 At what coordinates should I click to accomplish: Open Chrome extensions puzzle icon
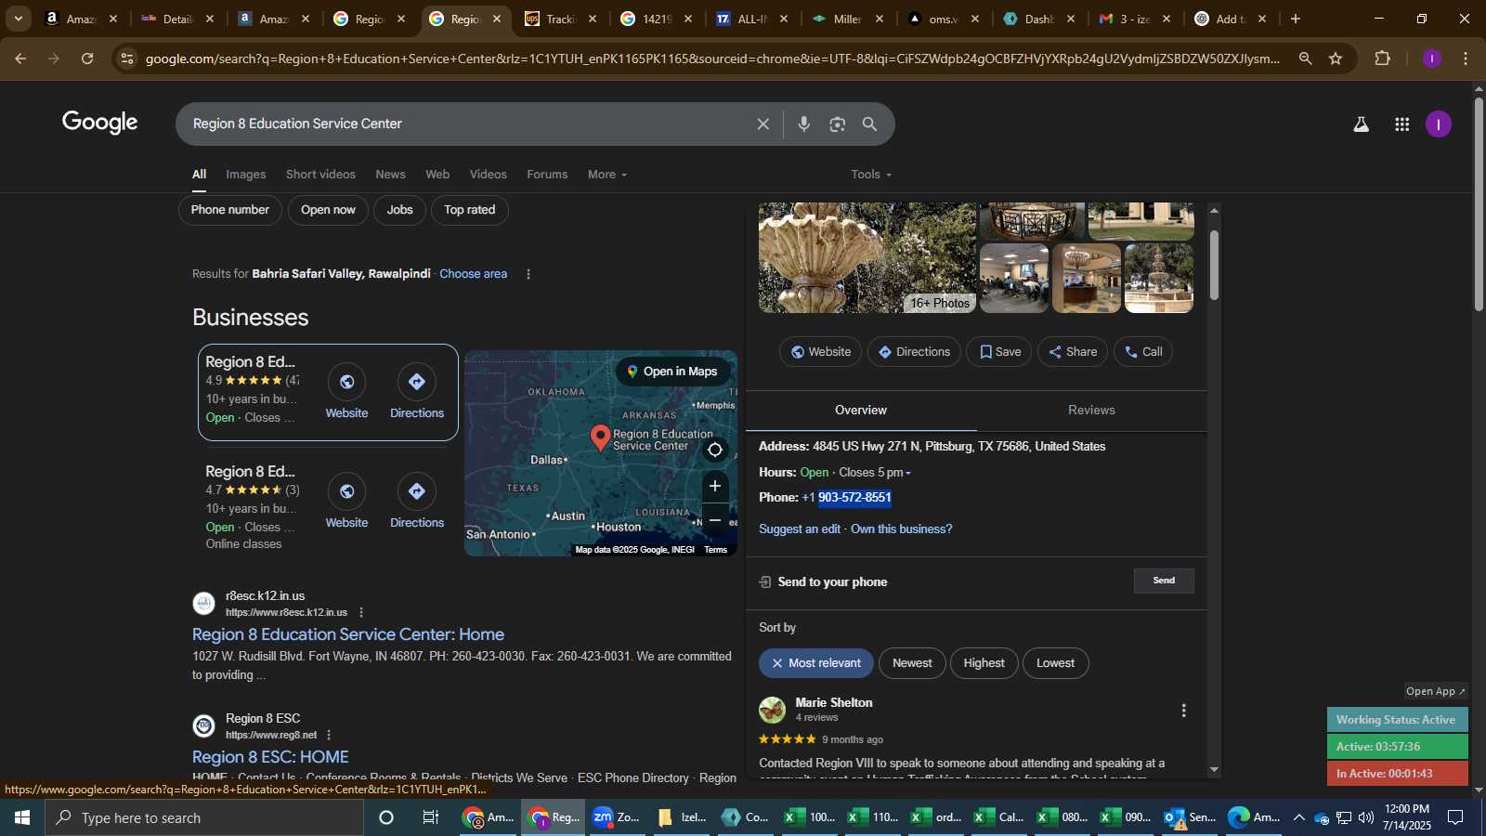click(1383, 59)
